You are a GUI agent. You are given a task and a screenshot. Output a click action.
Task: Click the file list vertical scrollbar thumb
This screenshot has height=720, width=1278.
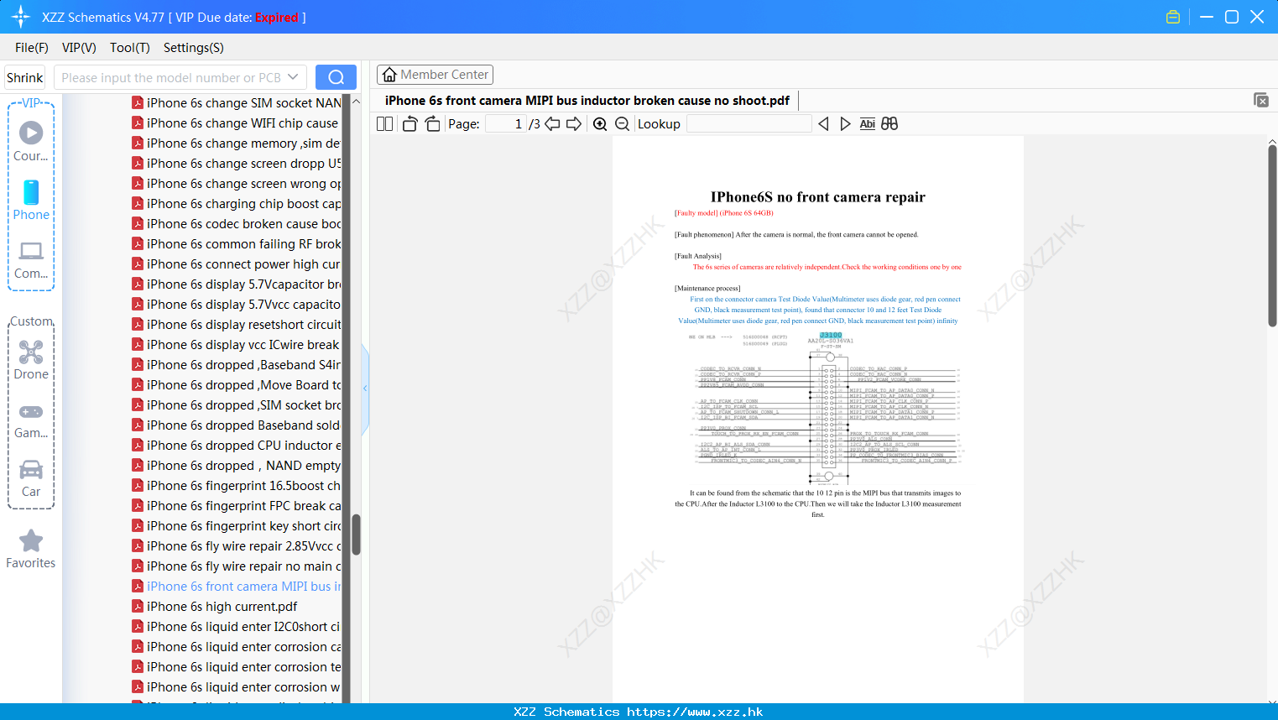pyautogui.click(x=356, y=535)
